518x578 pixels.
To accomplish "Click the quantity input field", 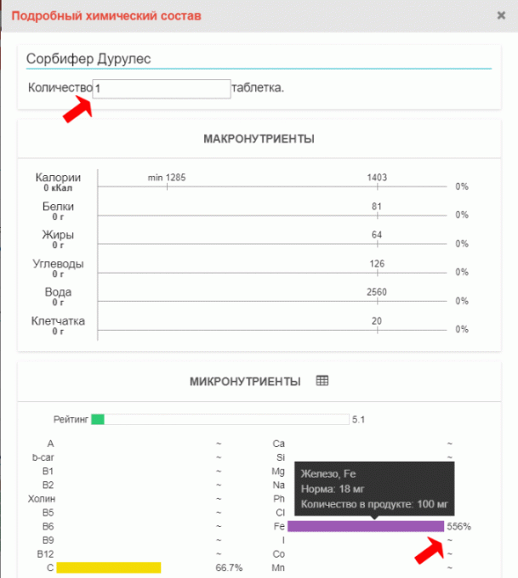I will (162, 88).
